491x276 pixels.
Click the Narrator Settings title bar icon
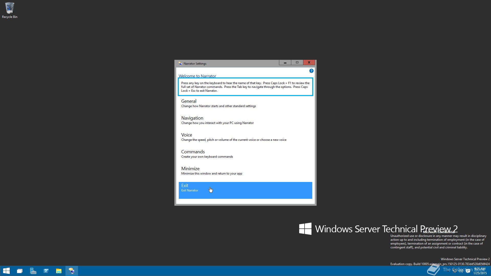[180, 63]
